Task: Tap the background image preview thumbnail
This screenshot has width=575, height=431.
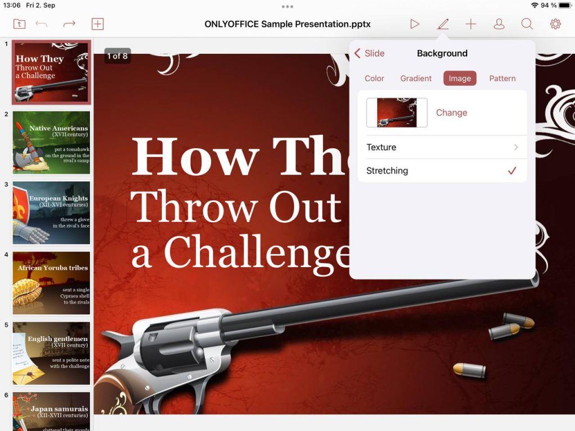Action: point(397,112)
